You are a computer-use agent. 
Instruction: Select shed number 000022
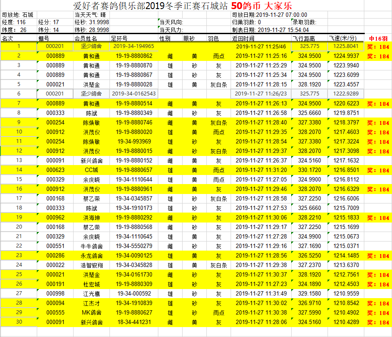55,265
